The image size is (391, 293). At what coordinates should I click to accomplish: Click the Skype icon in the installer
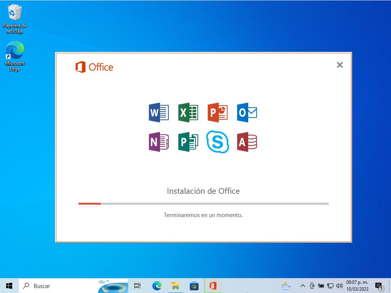pyautogui.click(x=217, y=142)
